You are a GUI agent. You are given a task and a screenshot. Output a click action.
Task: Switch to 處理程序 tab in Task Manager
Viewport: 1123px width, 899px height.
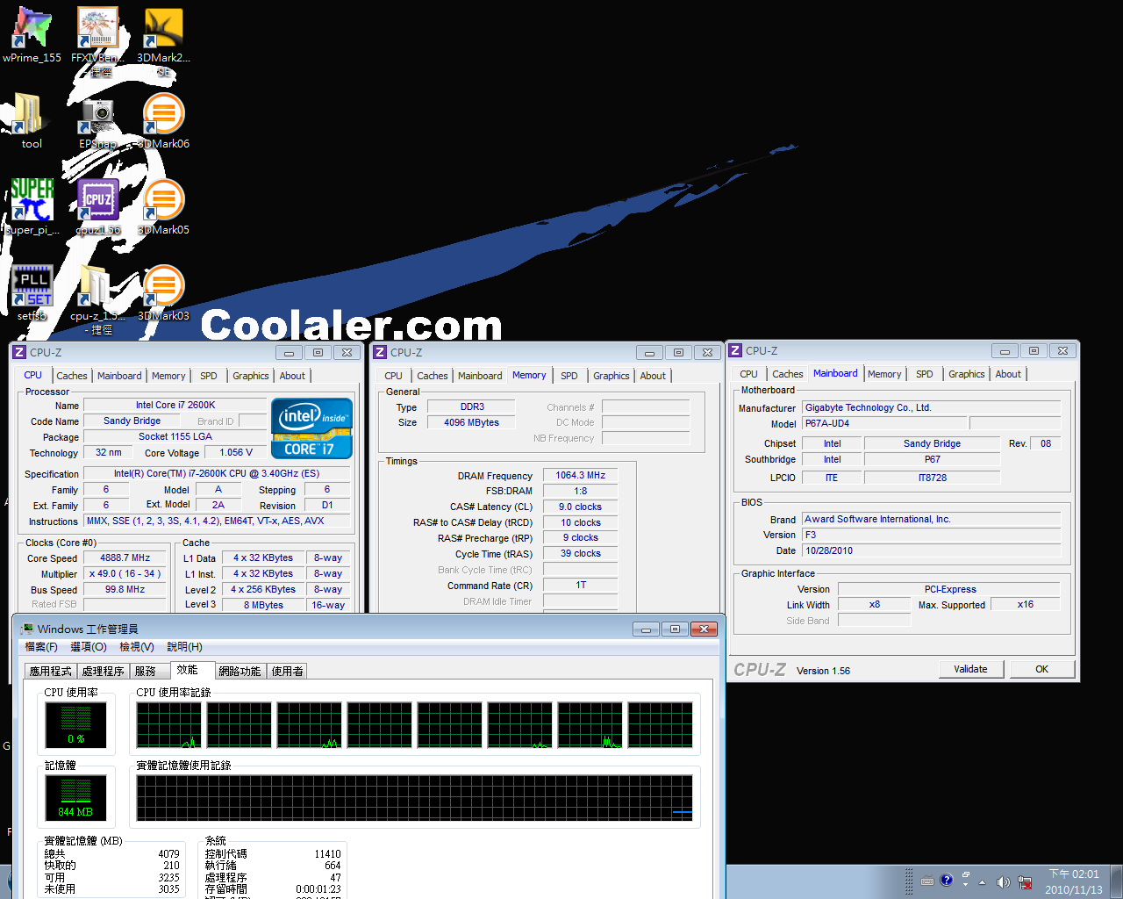104,671
